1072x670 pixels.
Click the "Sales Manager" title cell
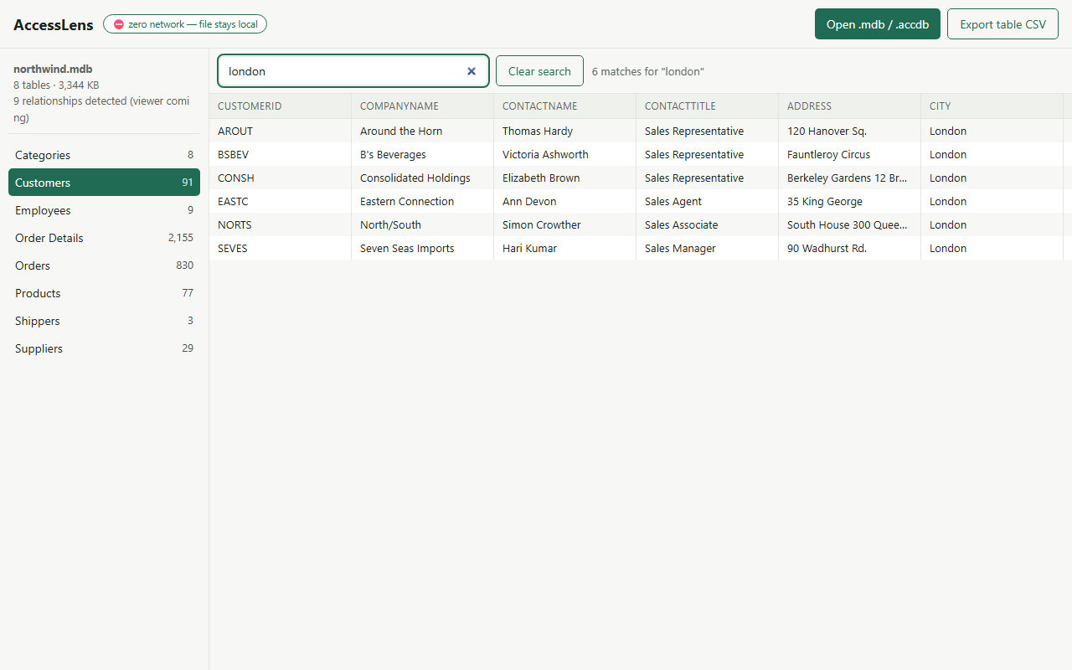pyautogui.click(x=708, y=248)
